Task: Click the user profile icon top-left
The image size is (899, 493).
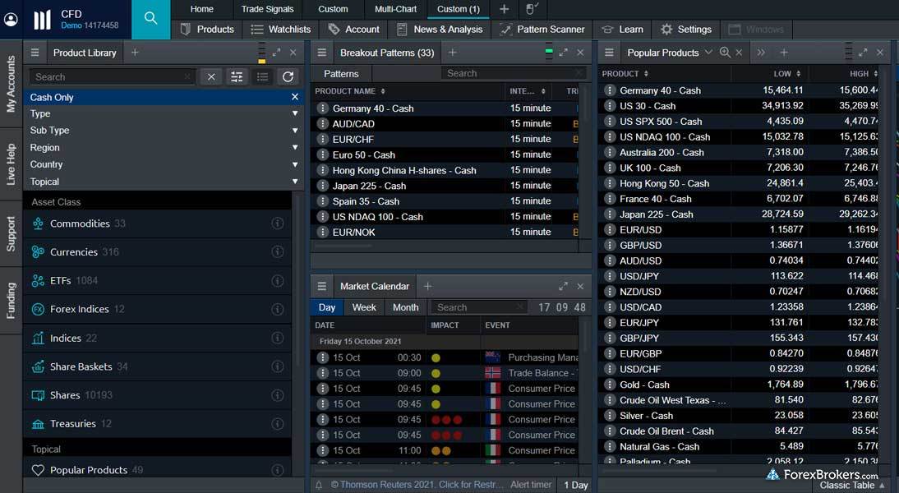Action: pyautogui.click(x=11, y=19)
